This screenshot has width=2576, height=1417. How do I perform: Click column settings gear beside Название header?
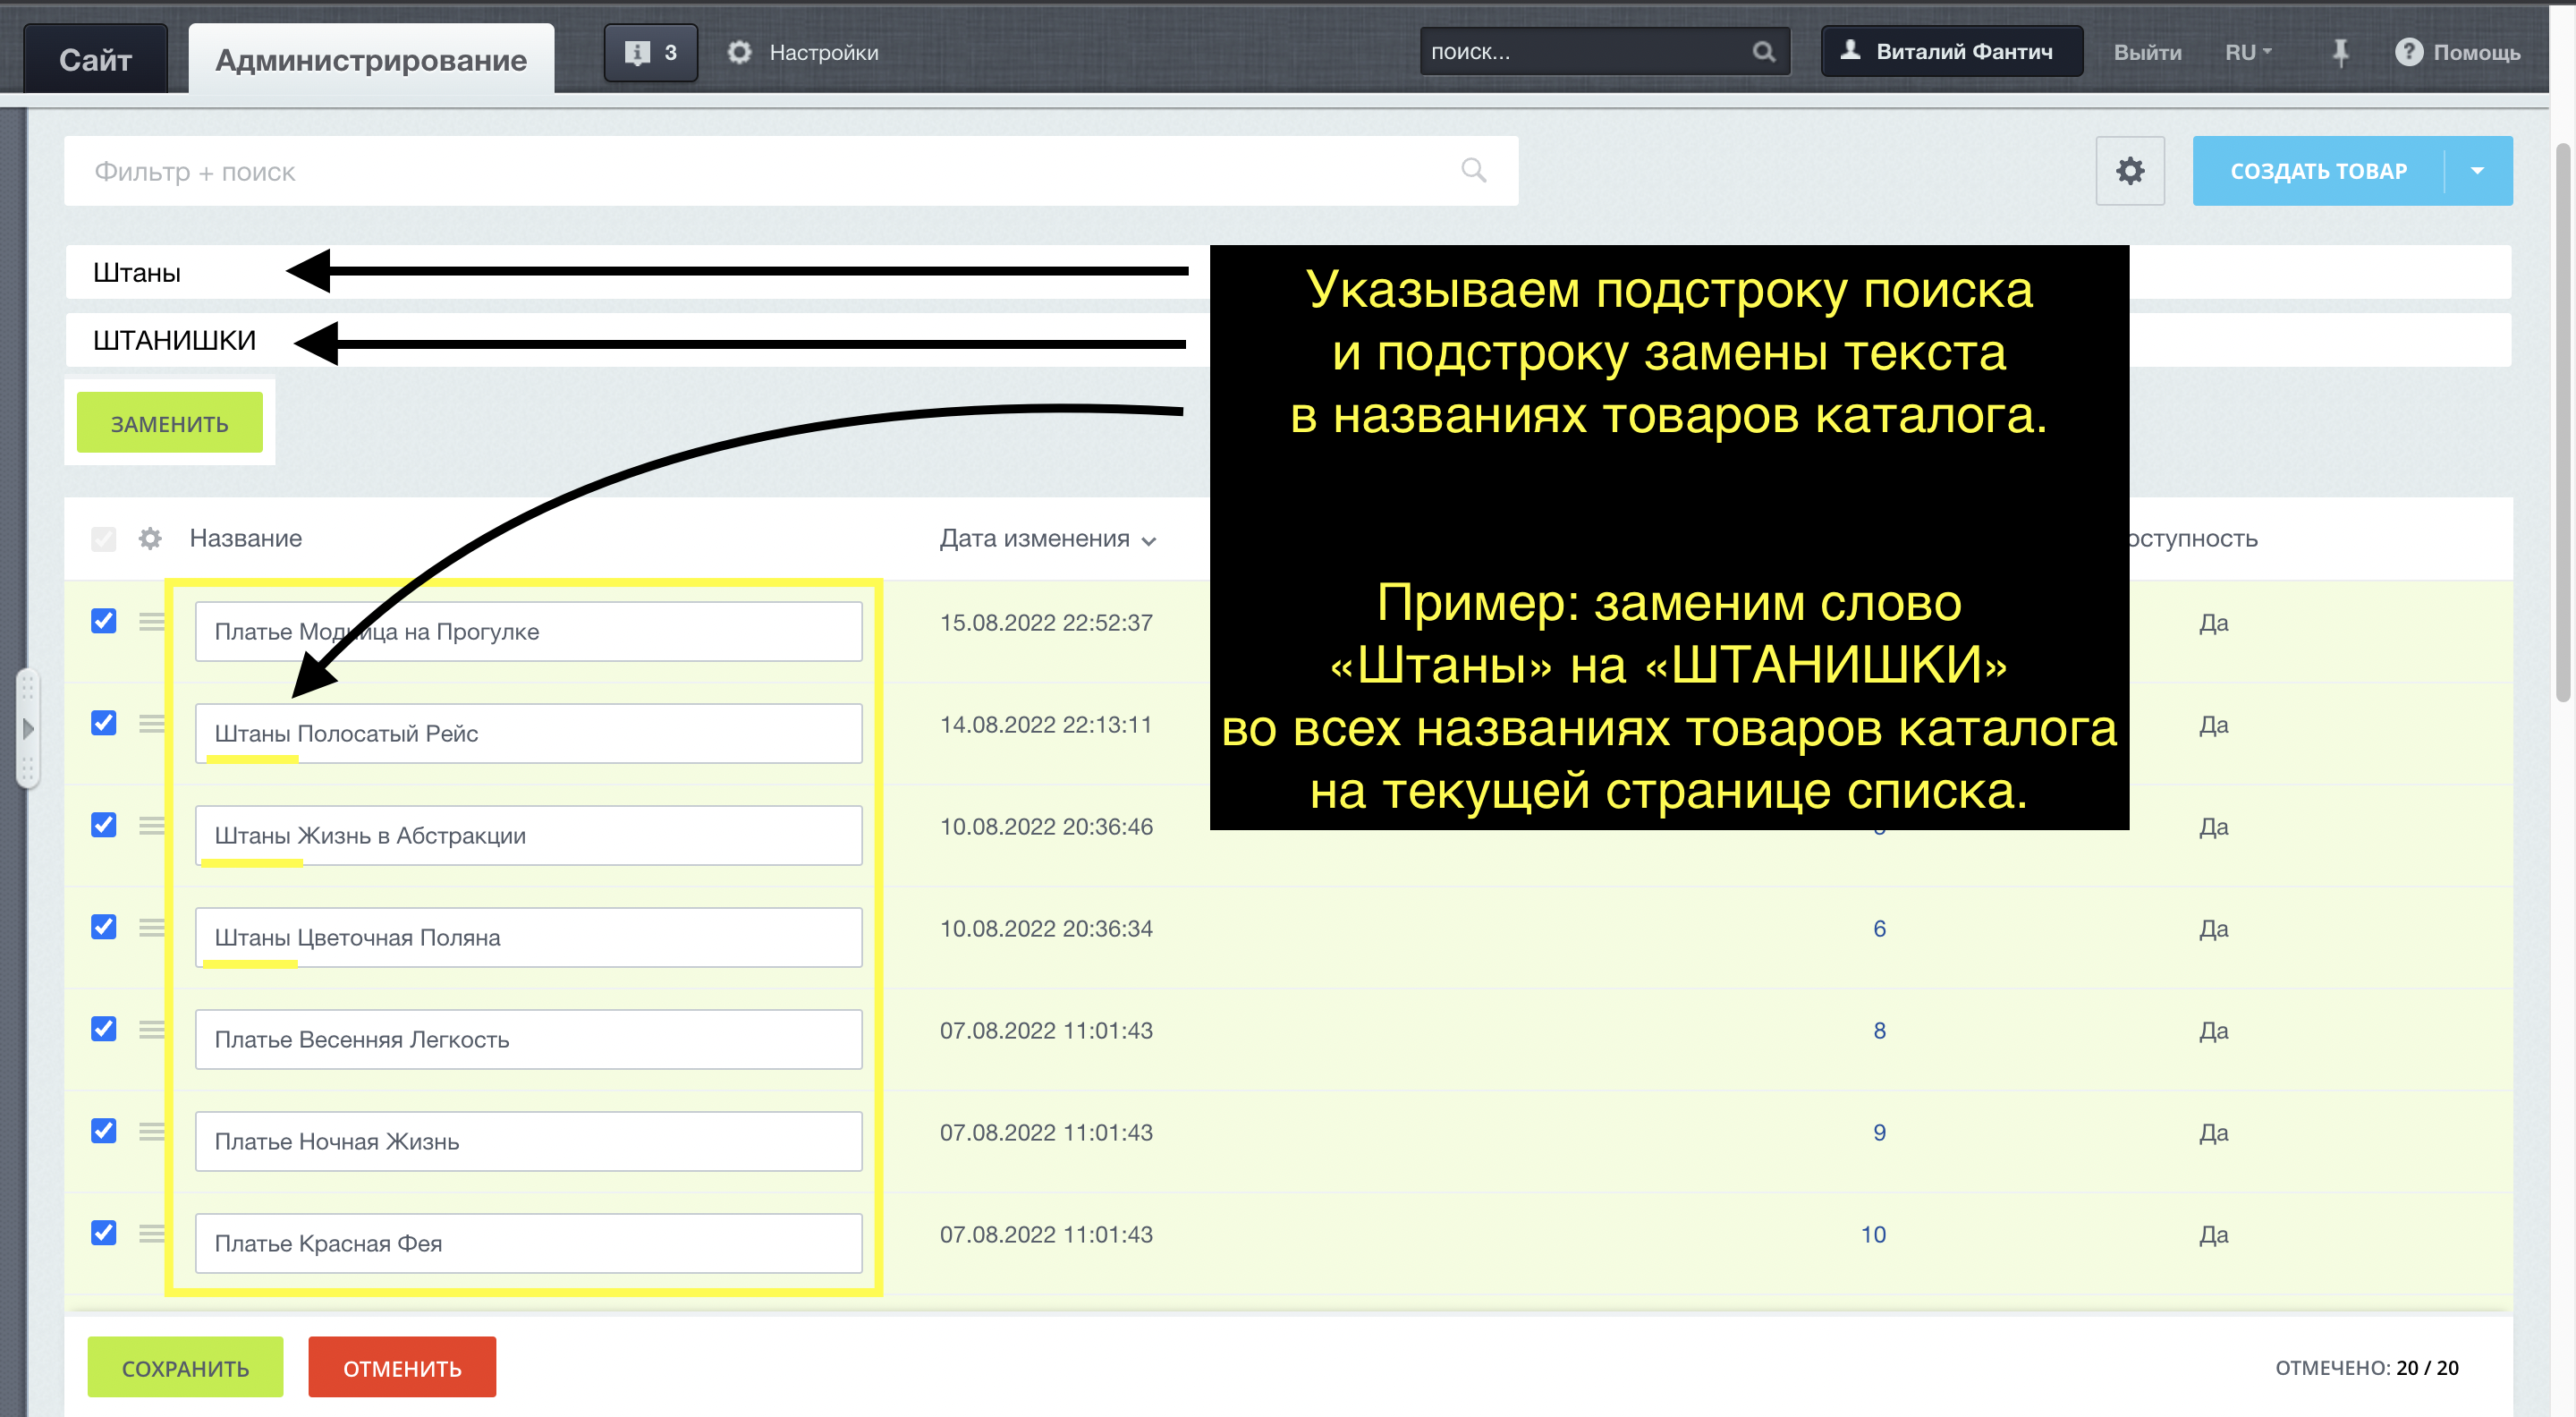(x=150, y=539)
